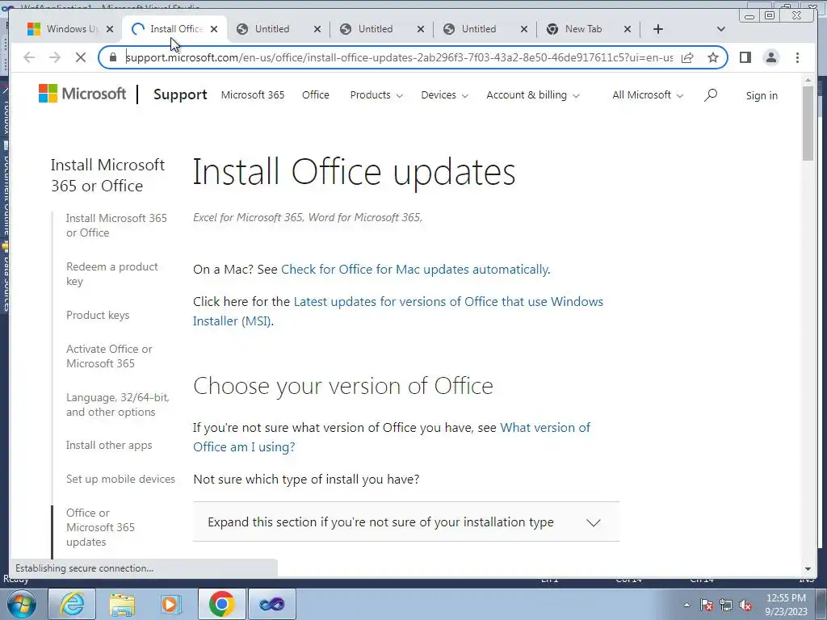
Task: Open Windows Media Player from taskbar
Action: pos(171,604)
